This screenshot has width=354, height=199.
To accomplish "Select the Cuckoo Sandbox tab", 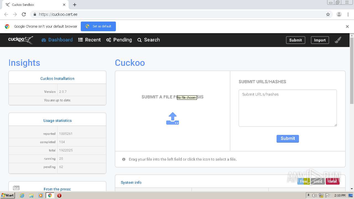I will click(35, 5).
